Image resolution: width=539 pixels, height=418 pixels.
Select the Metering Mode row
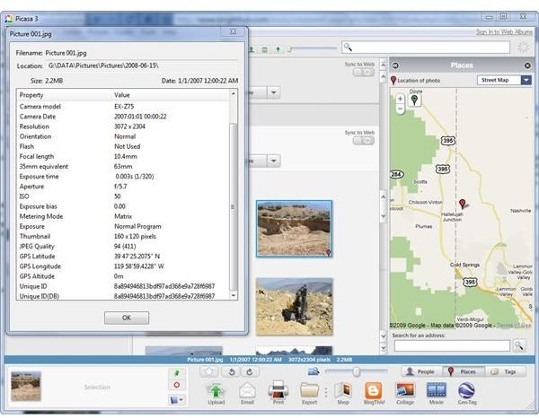pos(123,216)
